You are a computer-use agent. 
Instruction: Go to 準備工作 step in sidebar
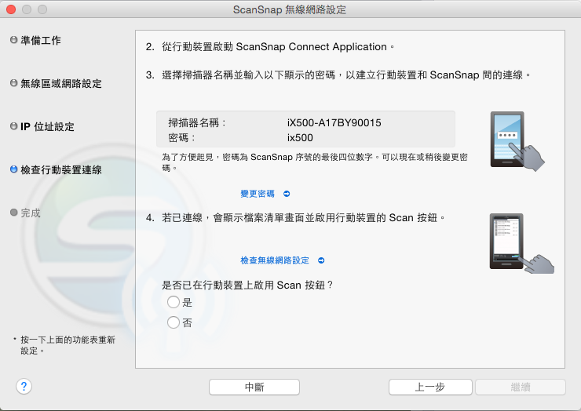pos(35,40)
